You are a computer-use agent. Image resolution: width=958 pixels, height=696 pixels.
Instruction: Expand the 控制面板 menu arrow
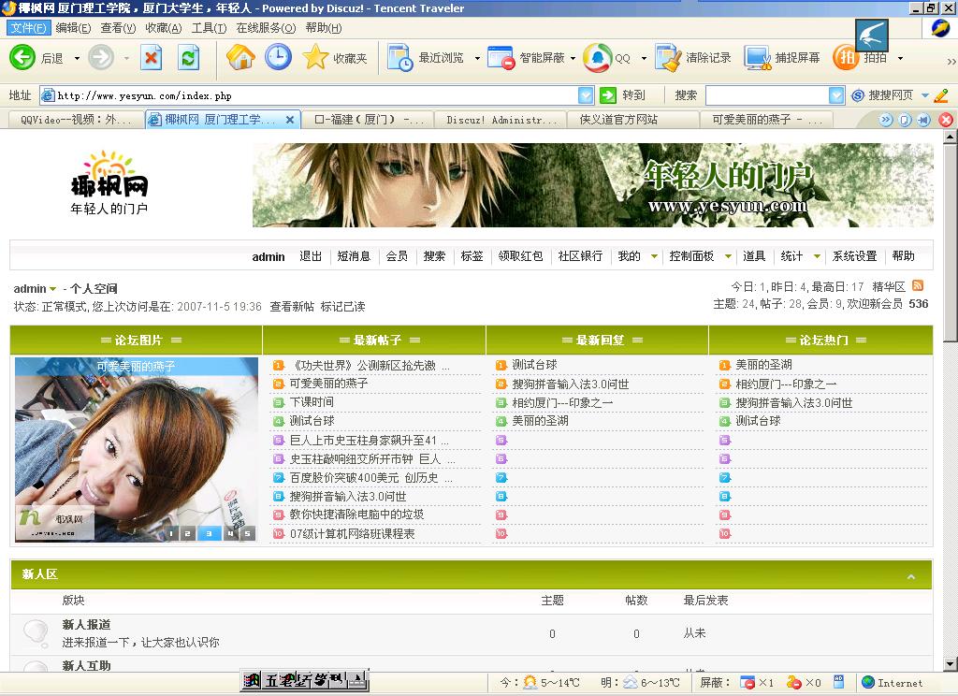tap(728, 256)
